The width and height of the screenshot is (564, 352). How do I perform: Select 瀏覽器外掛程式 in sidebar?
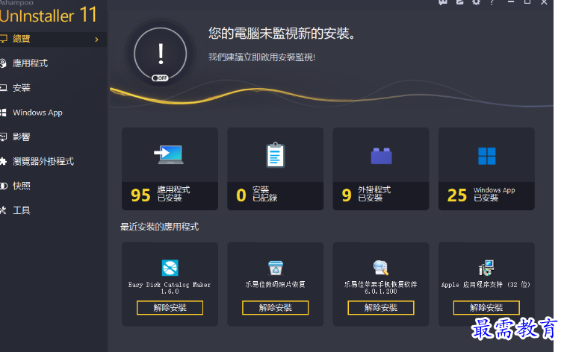(43, 161)
